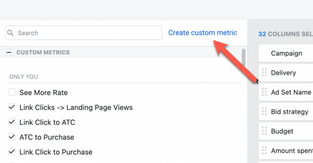Untick the Link Click to Purchase checkbox
This screenshot has width=313, height=163.
[x=12, y=152]
